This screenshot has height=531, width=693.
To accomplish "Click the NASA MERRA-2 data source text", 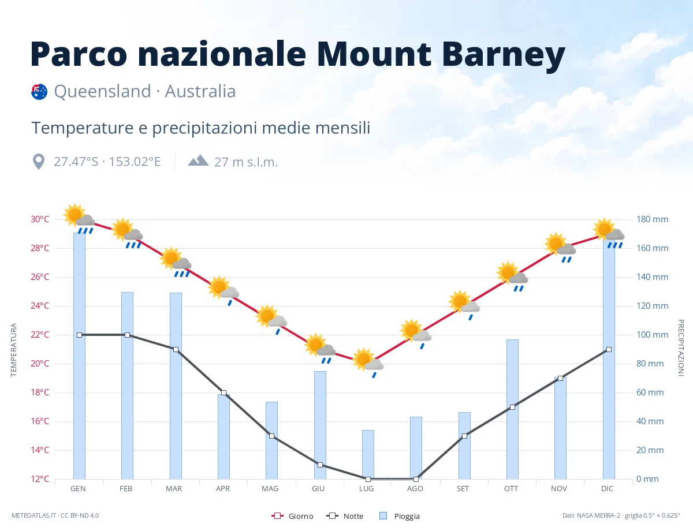I will coord(621,515).
